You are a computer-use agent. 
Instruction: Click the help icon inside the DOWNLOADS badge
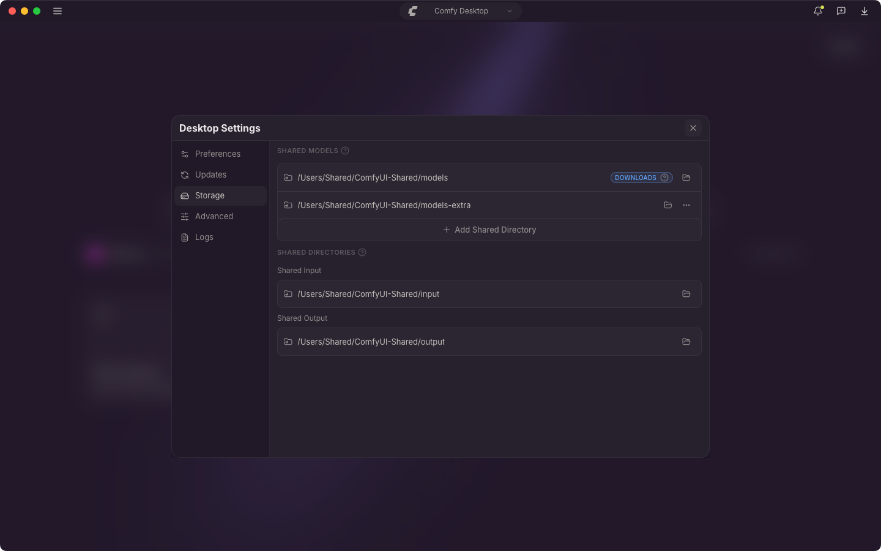(664, 178)
